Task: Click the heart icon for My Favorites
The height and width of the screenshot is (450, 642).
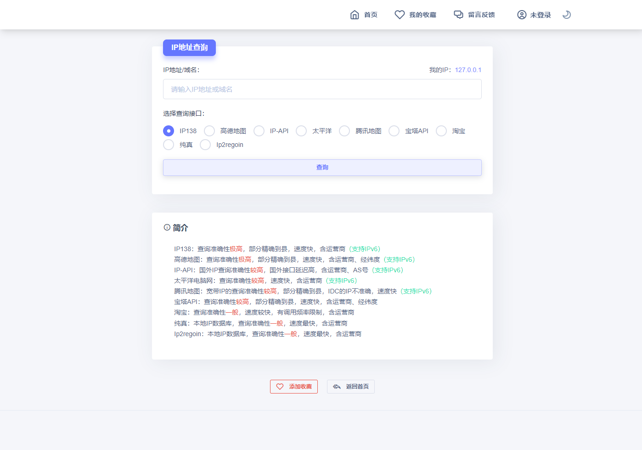Action: [400, 15]
